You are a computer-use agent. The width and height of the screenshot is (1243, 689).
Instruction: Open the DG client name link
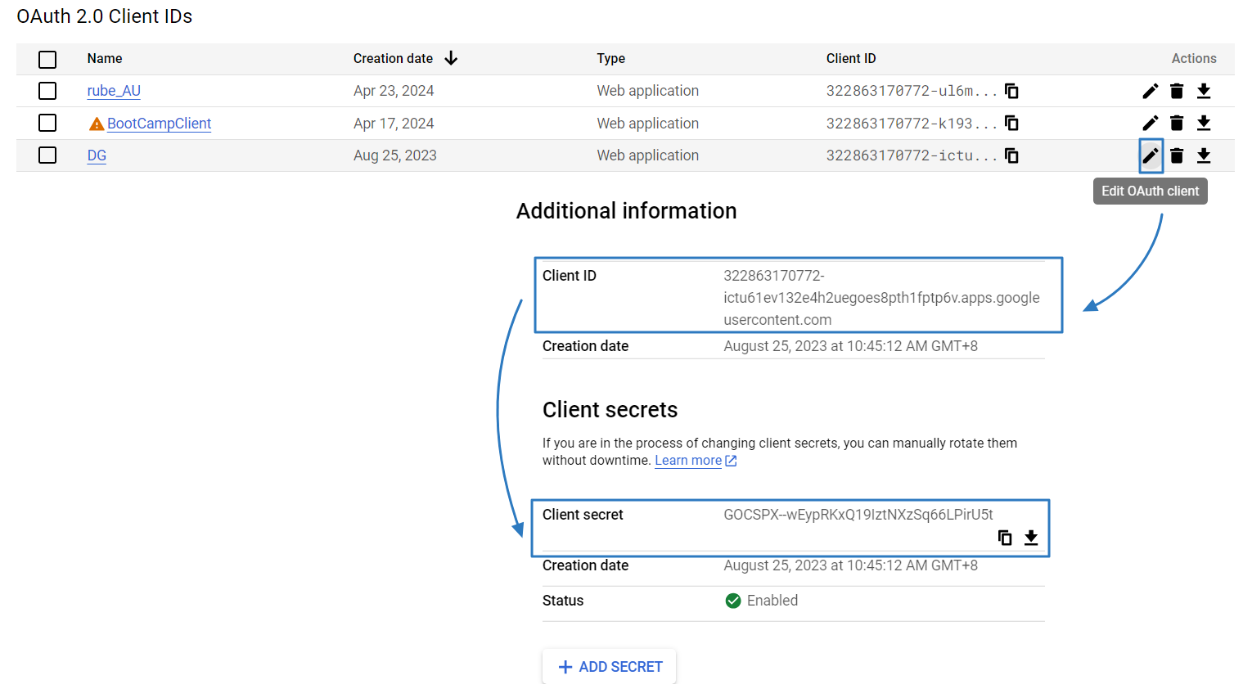pyautogui.click(x=97, y=155)
